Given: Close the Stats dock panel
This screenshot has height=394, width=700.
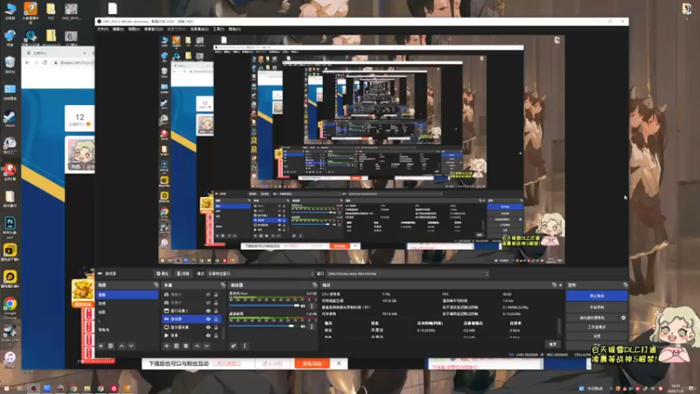Looking at the screenshot, I should [561, 285].
